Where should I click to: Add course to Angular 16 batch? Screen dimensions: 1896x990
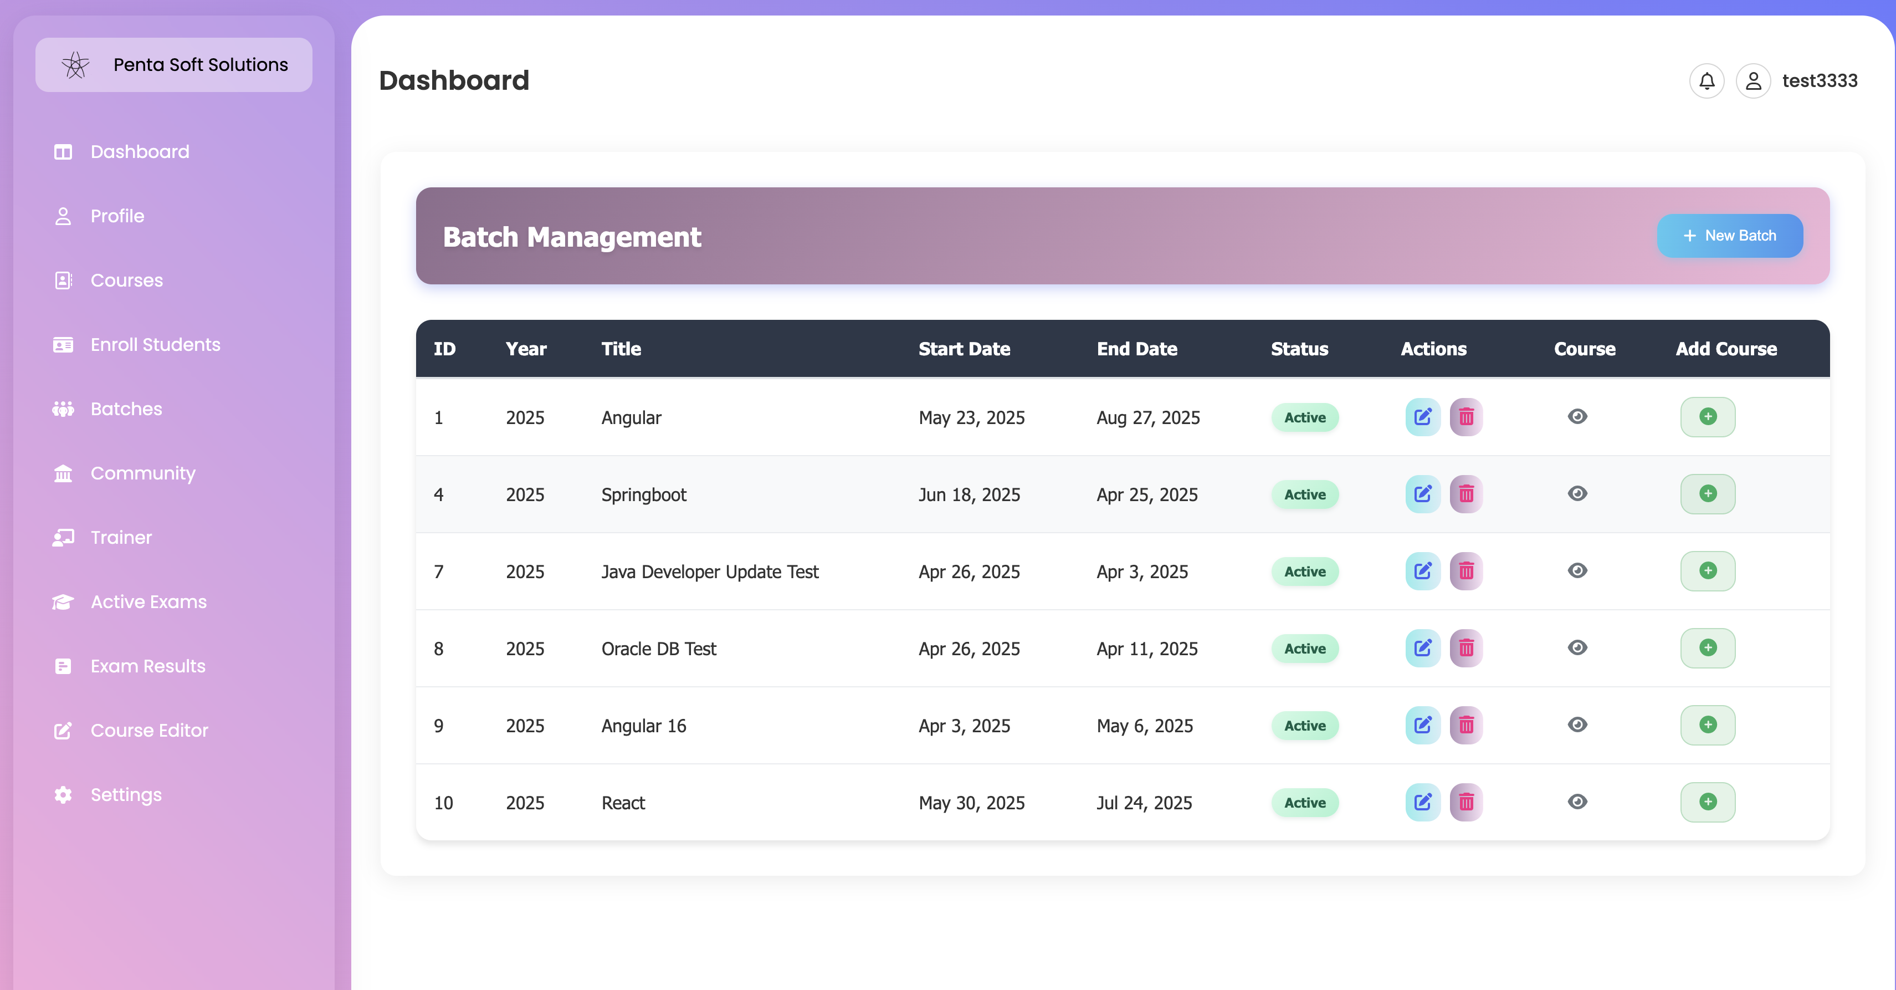coord(1707,725)
